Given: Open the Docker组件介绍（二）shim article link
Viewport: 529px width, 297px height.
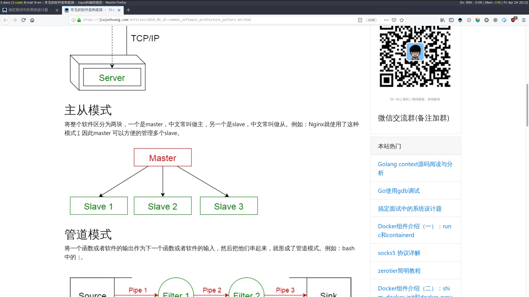Looking at the screenshot, I should [415, 291].
